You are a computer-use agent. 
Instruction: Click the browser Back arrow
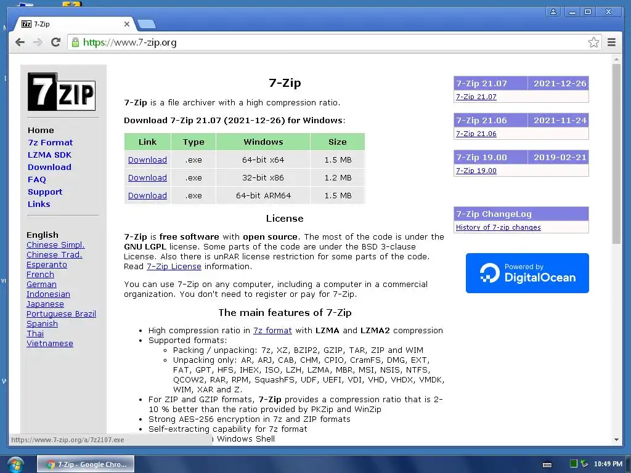pos(20,42)
